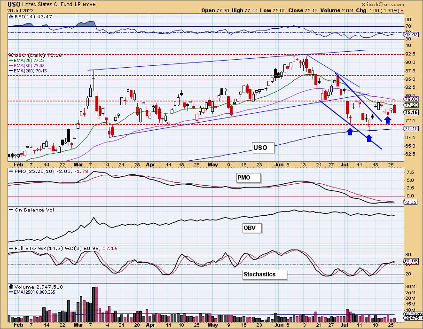Click the 77.23 price axis tag
The width and height of the screenshot is (423, 329).
point(411,105)
